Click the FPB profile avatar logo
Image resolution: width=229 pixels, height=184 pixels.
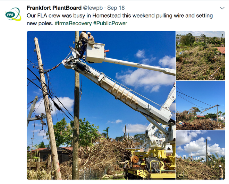[13, 14]
